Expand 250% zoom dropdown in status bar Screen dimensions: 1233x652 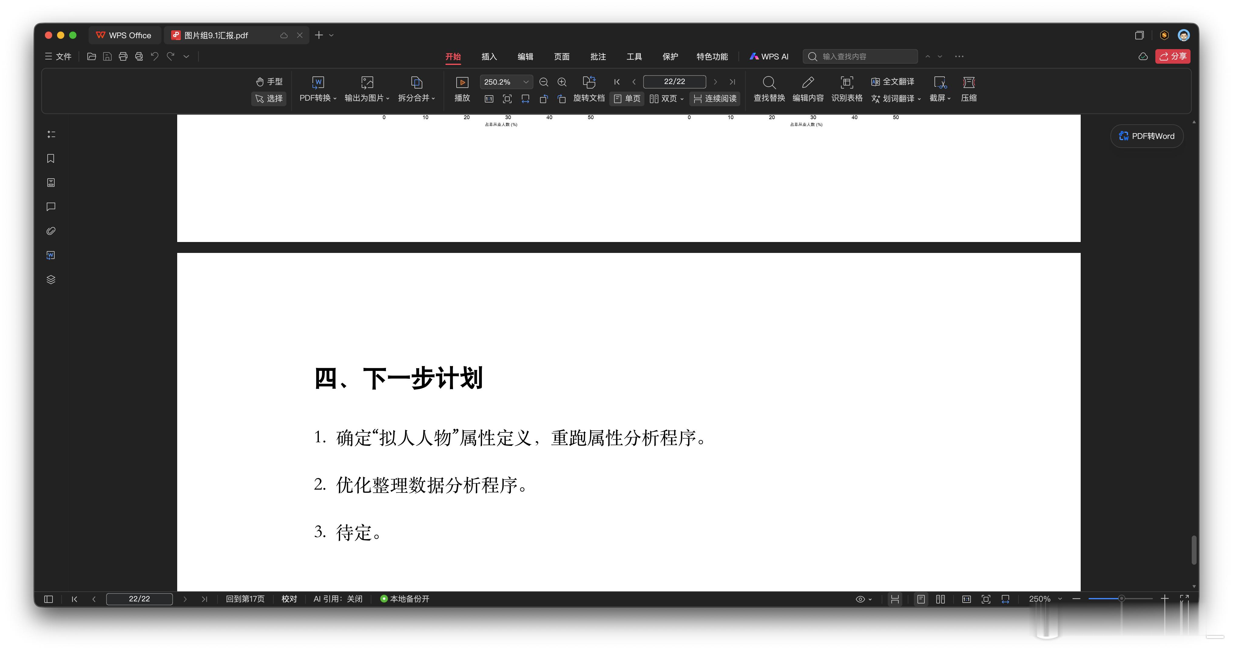(1060, 599)
